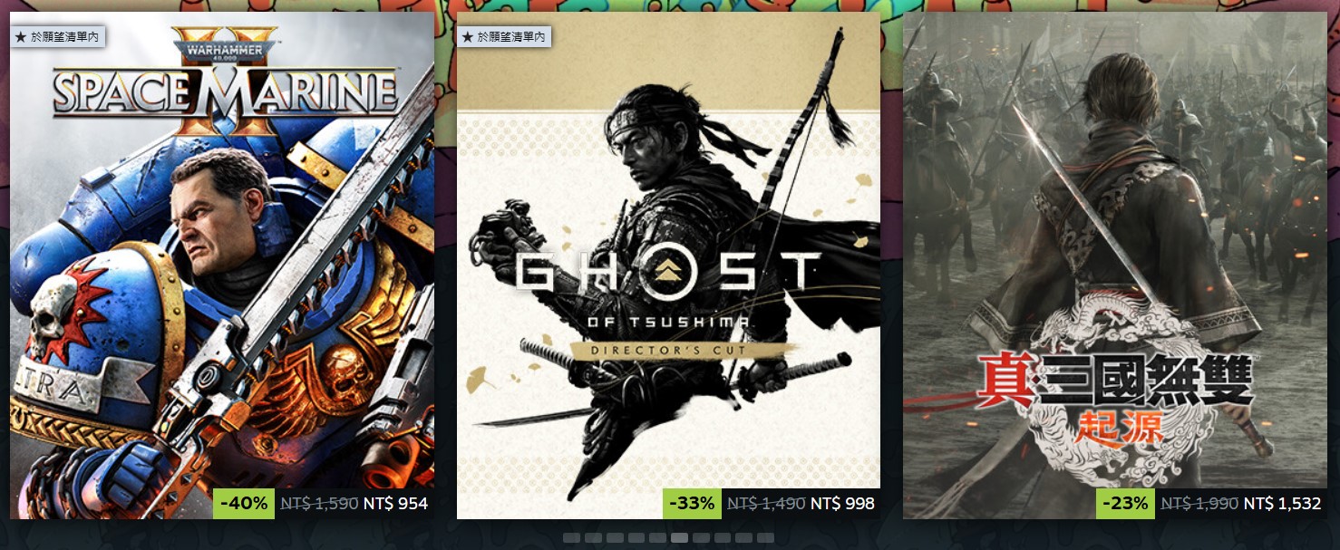Image resolution: width=1340 pixels, height=550 pixels.
Task: Select the -23% discount badge
Action: coord(1125,503)
